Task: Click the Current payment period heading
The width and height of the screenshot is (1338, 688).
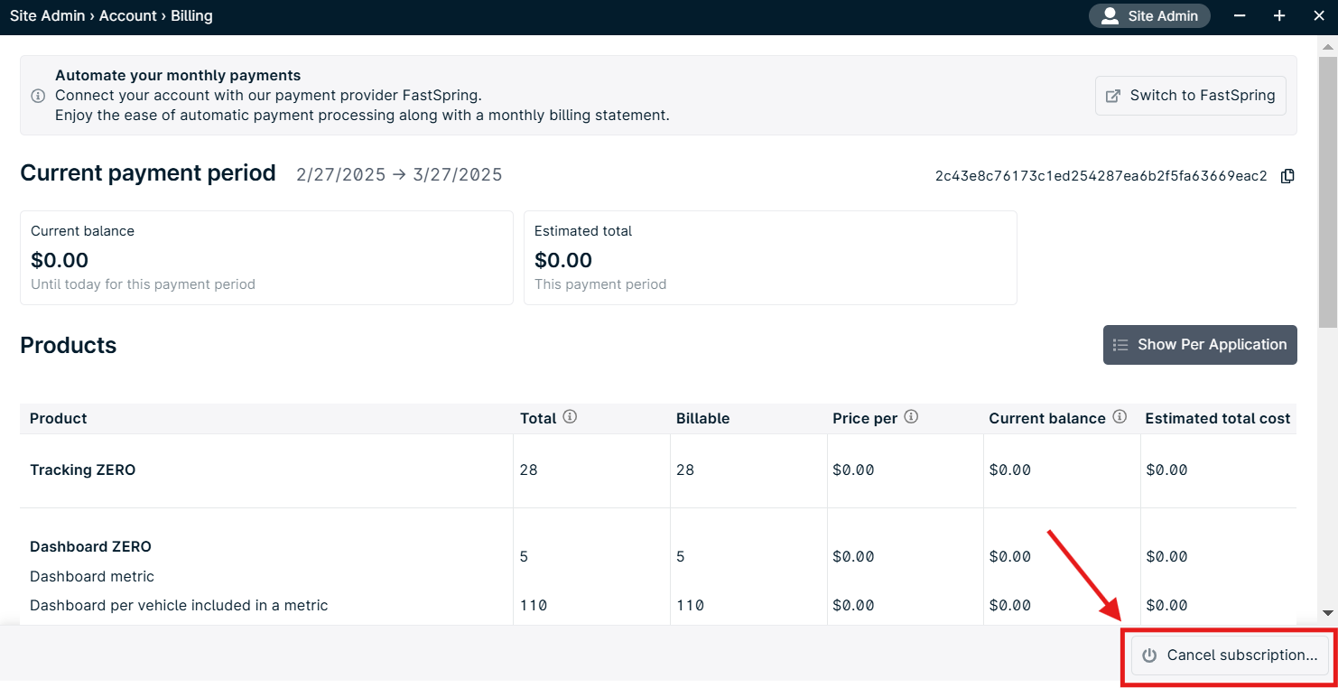Action: pos(148,173)
